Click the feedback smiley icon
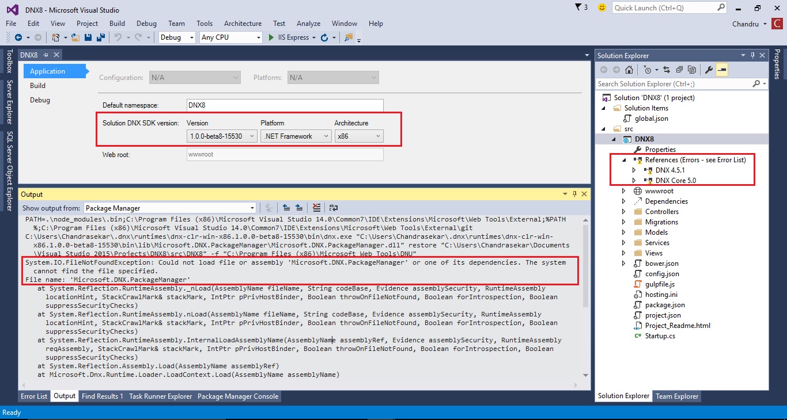The width and height of the screenshot is (787, 420). click(x=602, y=7)
